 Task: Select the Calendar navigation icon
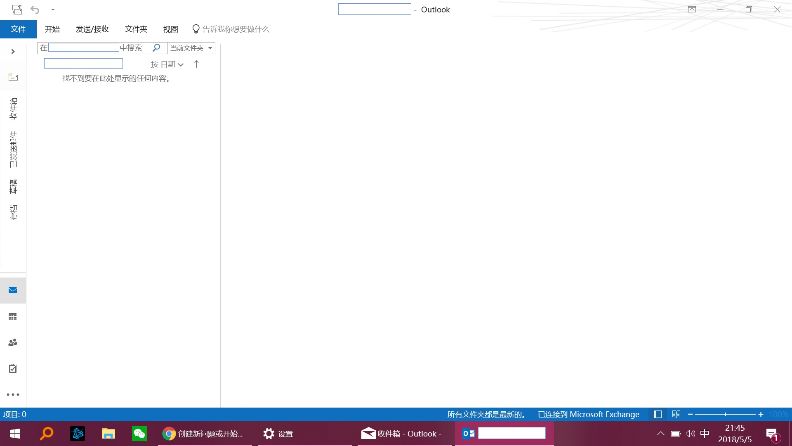(13, 316)
